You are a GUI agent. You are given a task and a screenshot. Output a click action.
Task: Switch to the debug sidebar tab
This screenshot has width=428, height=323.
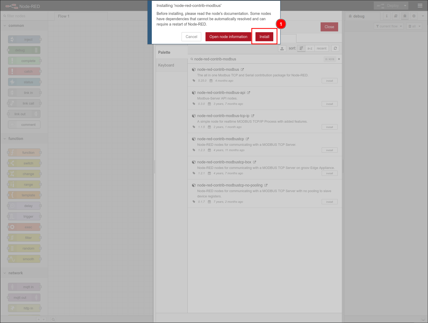click(363, 16)
